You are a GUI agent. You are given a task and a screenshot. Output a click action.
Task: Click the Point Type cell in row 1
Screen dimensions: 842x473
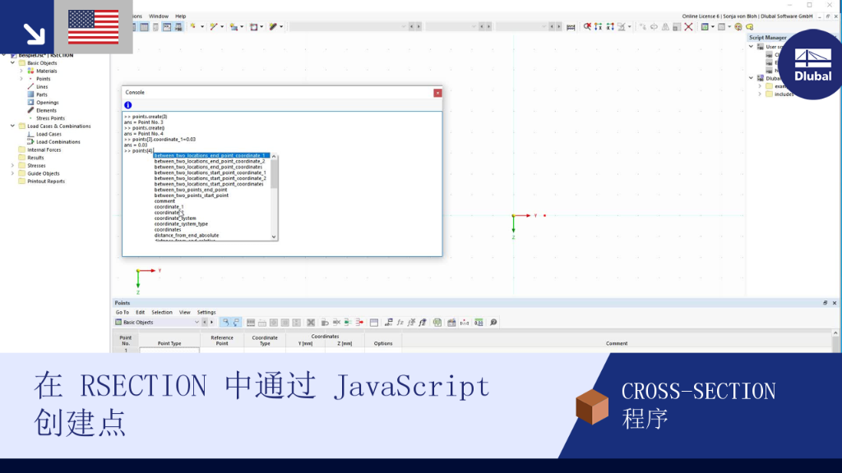[169, 350]
